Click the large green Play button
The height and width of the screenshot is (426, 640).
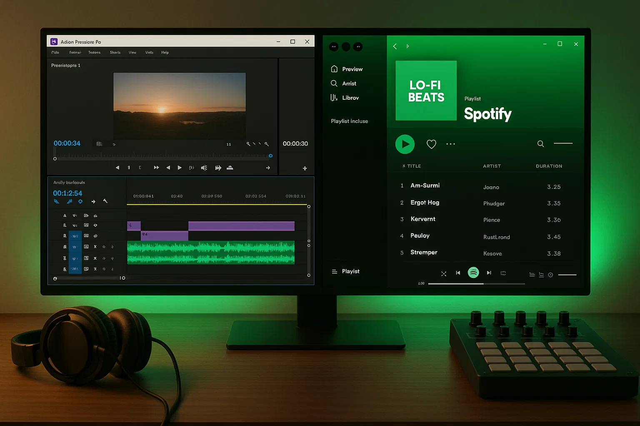click(405, 144)
